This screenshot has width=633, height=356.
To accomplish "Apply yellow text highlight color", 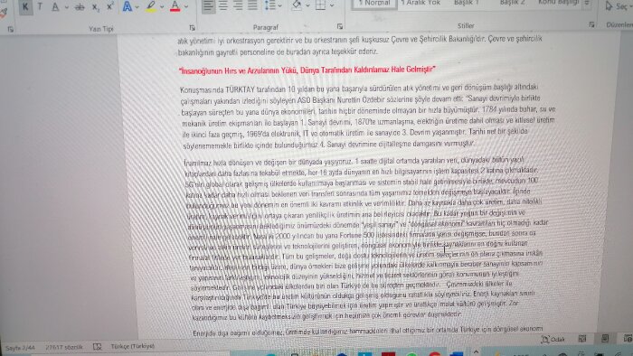I will (x=151, y=6).
